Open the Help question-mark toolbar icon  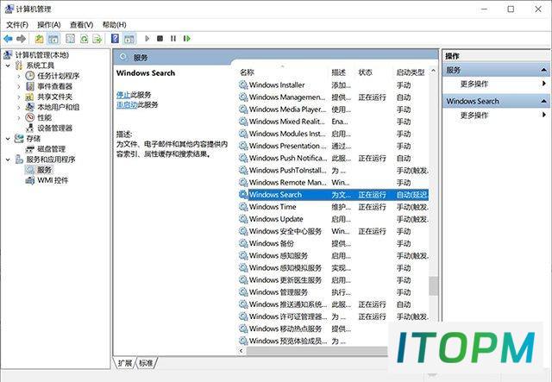point(115,39)
